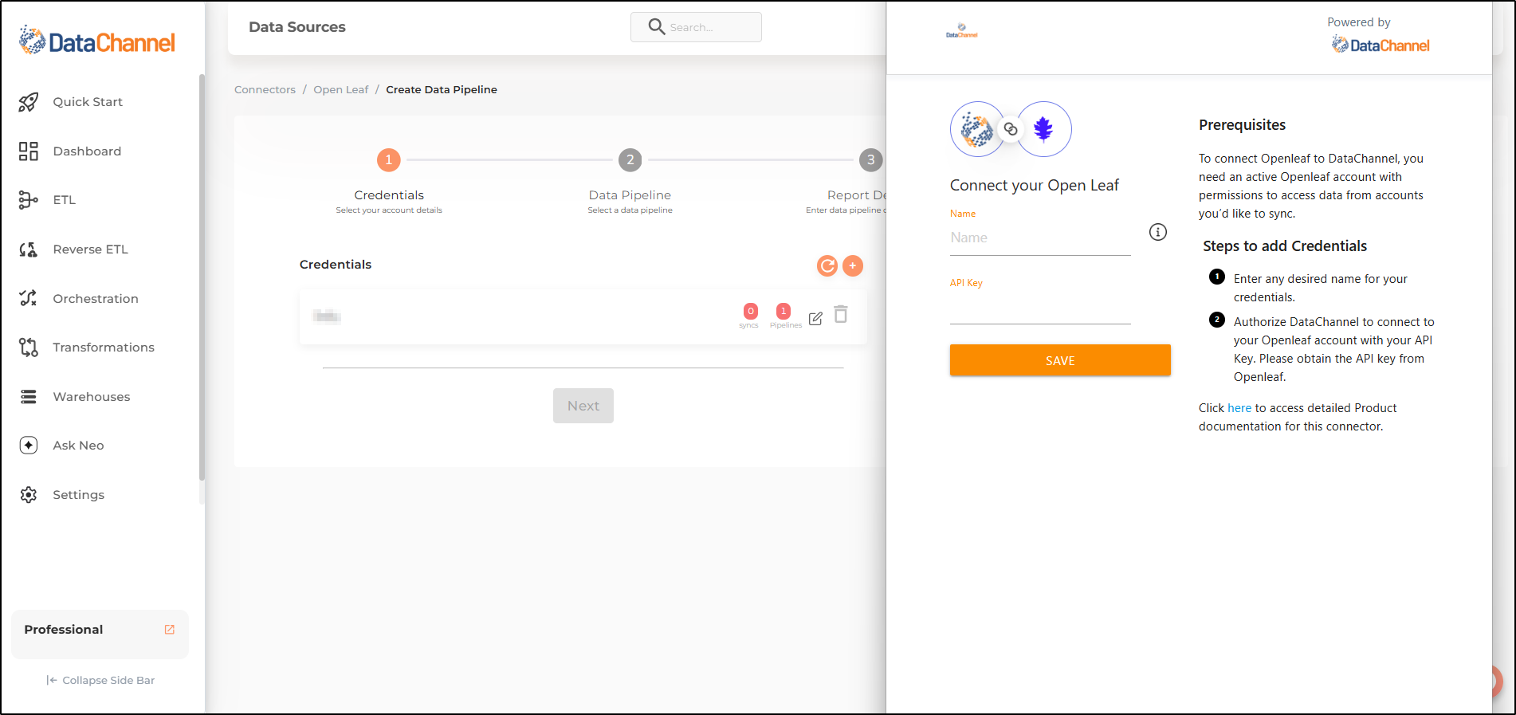Image resolution: width=1516 pixels, height=715 pixels.
Task: Click the DataChannel circle logo in panel
Action: pos(977,129)
